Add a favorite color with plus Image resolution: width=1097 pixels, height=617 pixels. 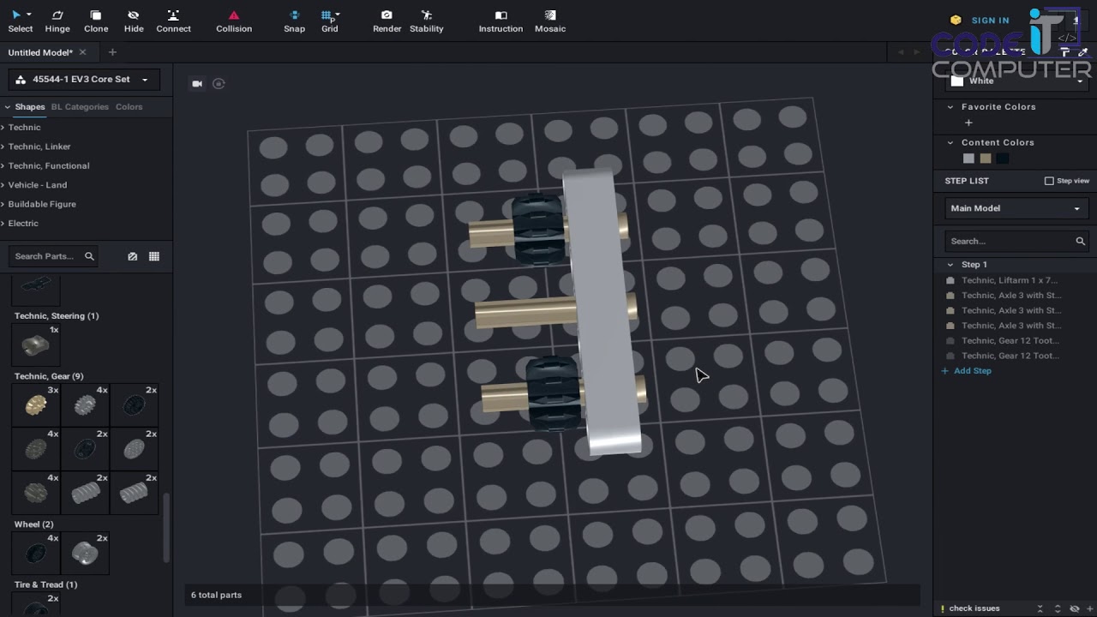(x=968, y=123)
